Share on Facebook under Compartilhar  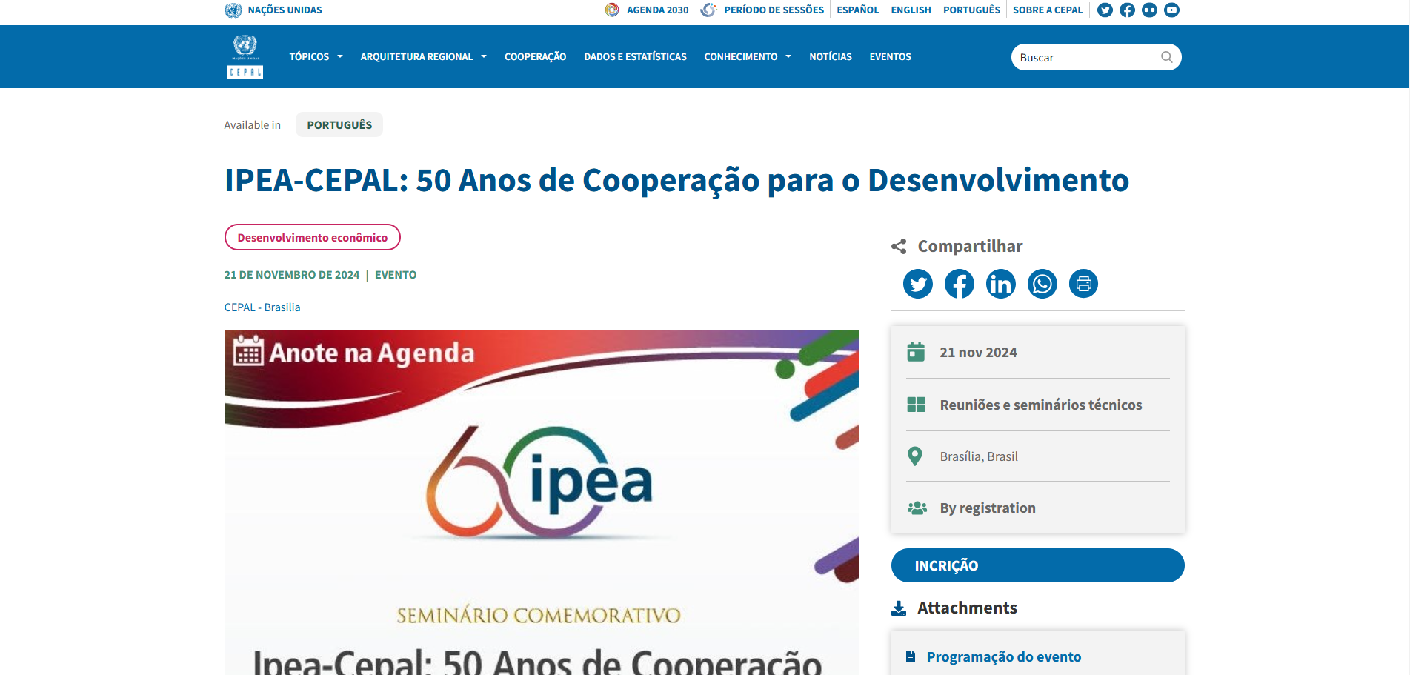point(960,284)
